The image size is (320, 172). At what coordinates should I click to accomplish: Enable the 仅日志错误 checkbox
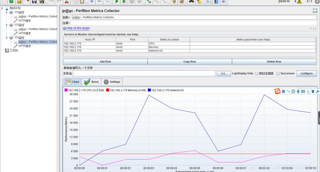point(257,74)
